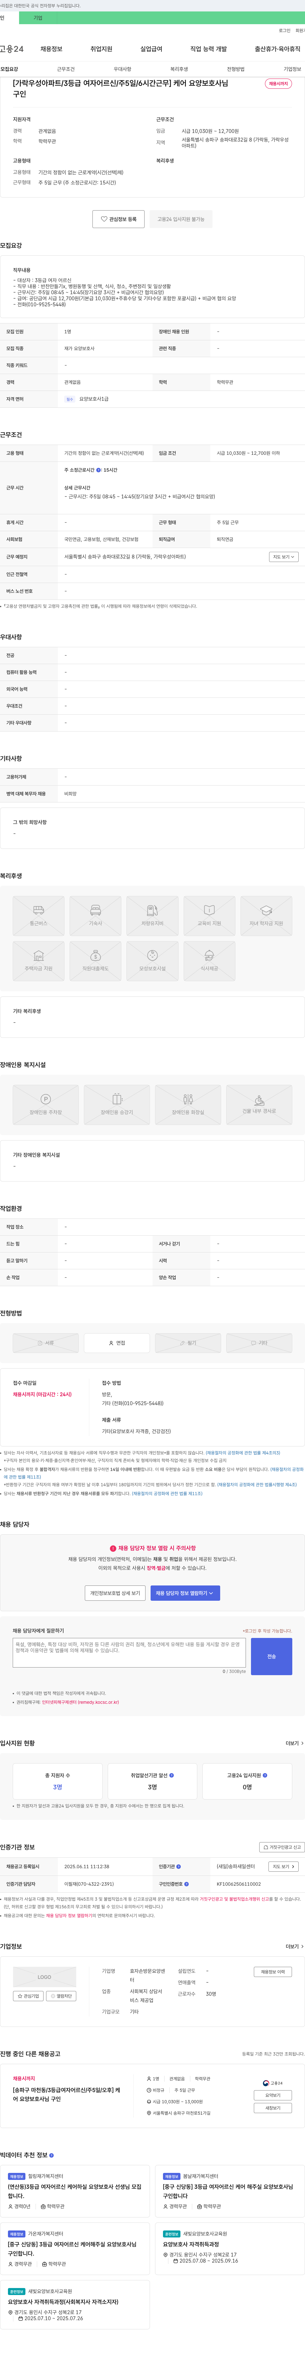Click the 로그인 link at top
Screen dimensions: 305x2358
(x=285, y=30)
